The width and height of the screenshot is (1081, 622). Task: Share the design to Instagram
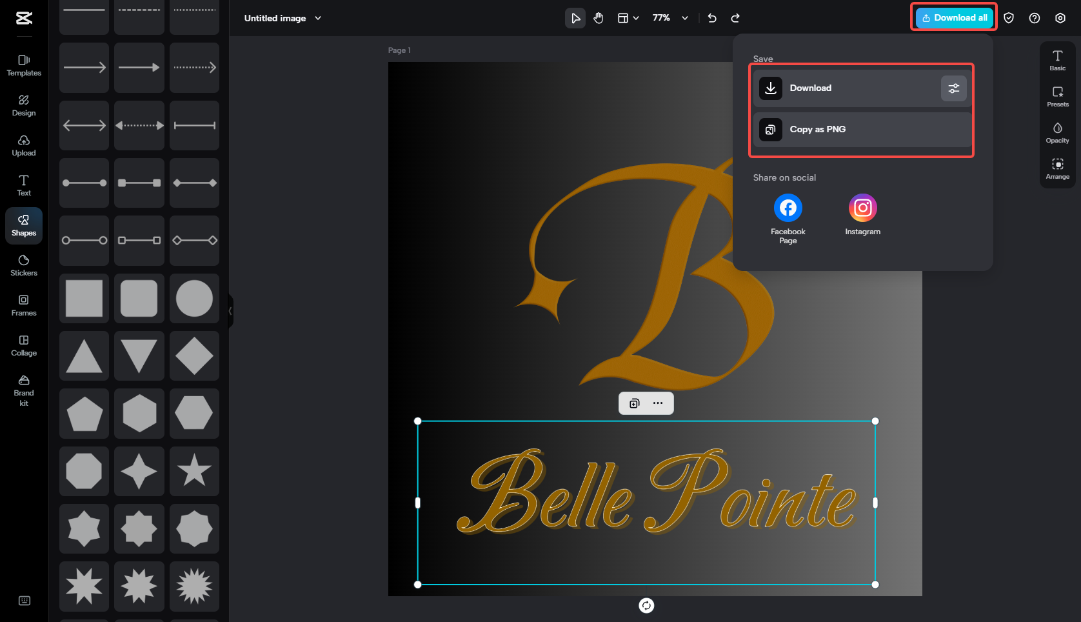coord(862,207)
